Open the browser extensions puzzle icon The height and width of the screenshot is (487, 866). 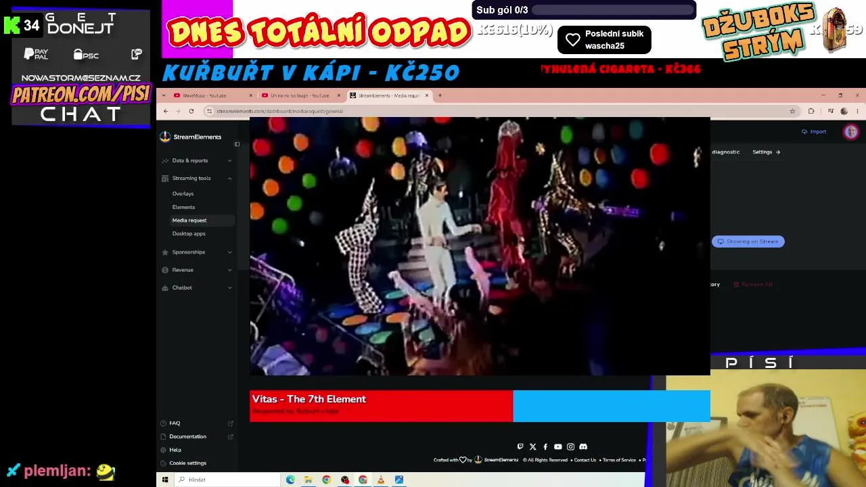click(811, 111)
